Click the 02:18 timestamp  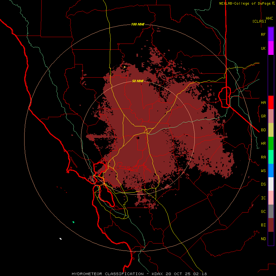pyautogui.click(x=201, y=274)
